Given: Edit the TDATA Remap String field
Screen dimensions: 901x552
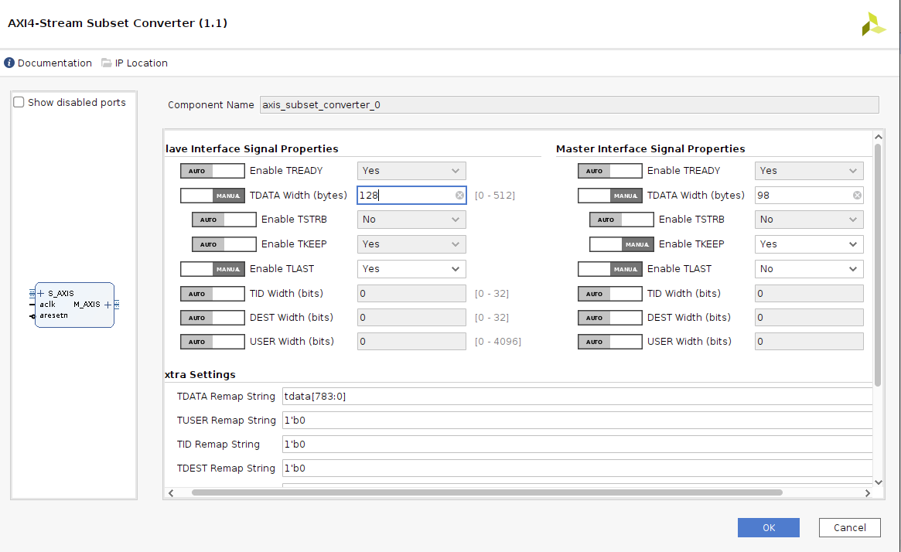Looking at the screenshot, I should click(577, 397).
